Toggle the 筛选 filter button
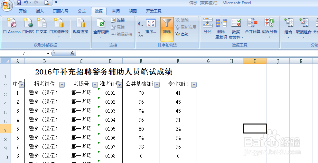Viewport: 318px width, 163px height. click(x=167, y=29)
